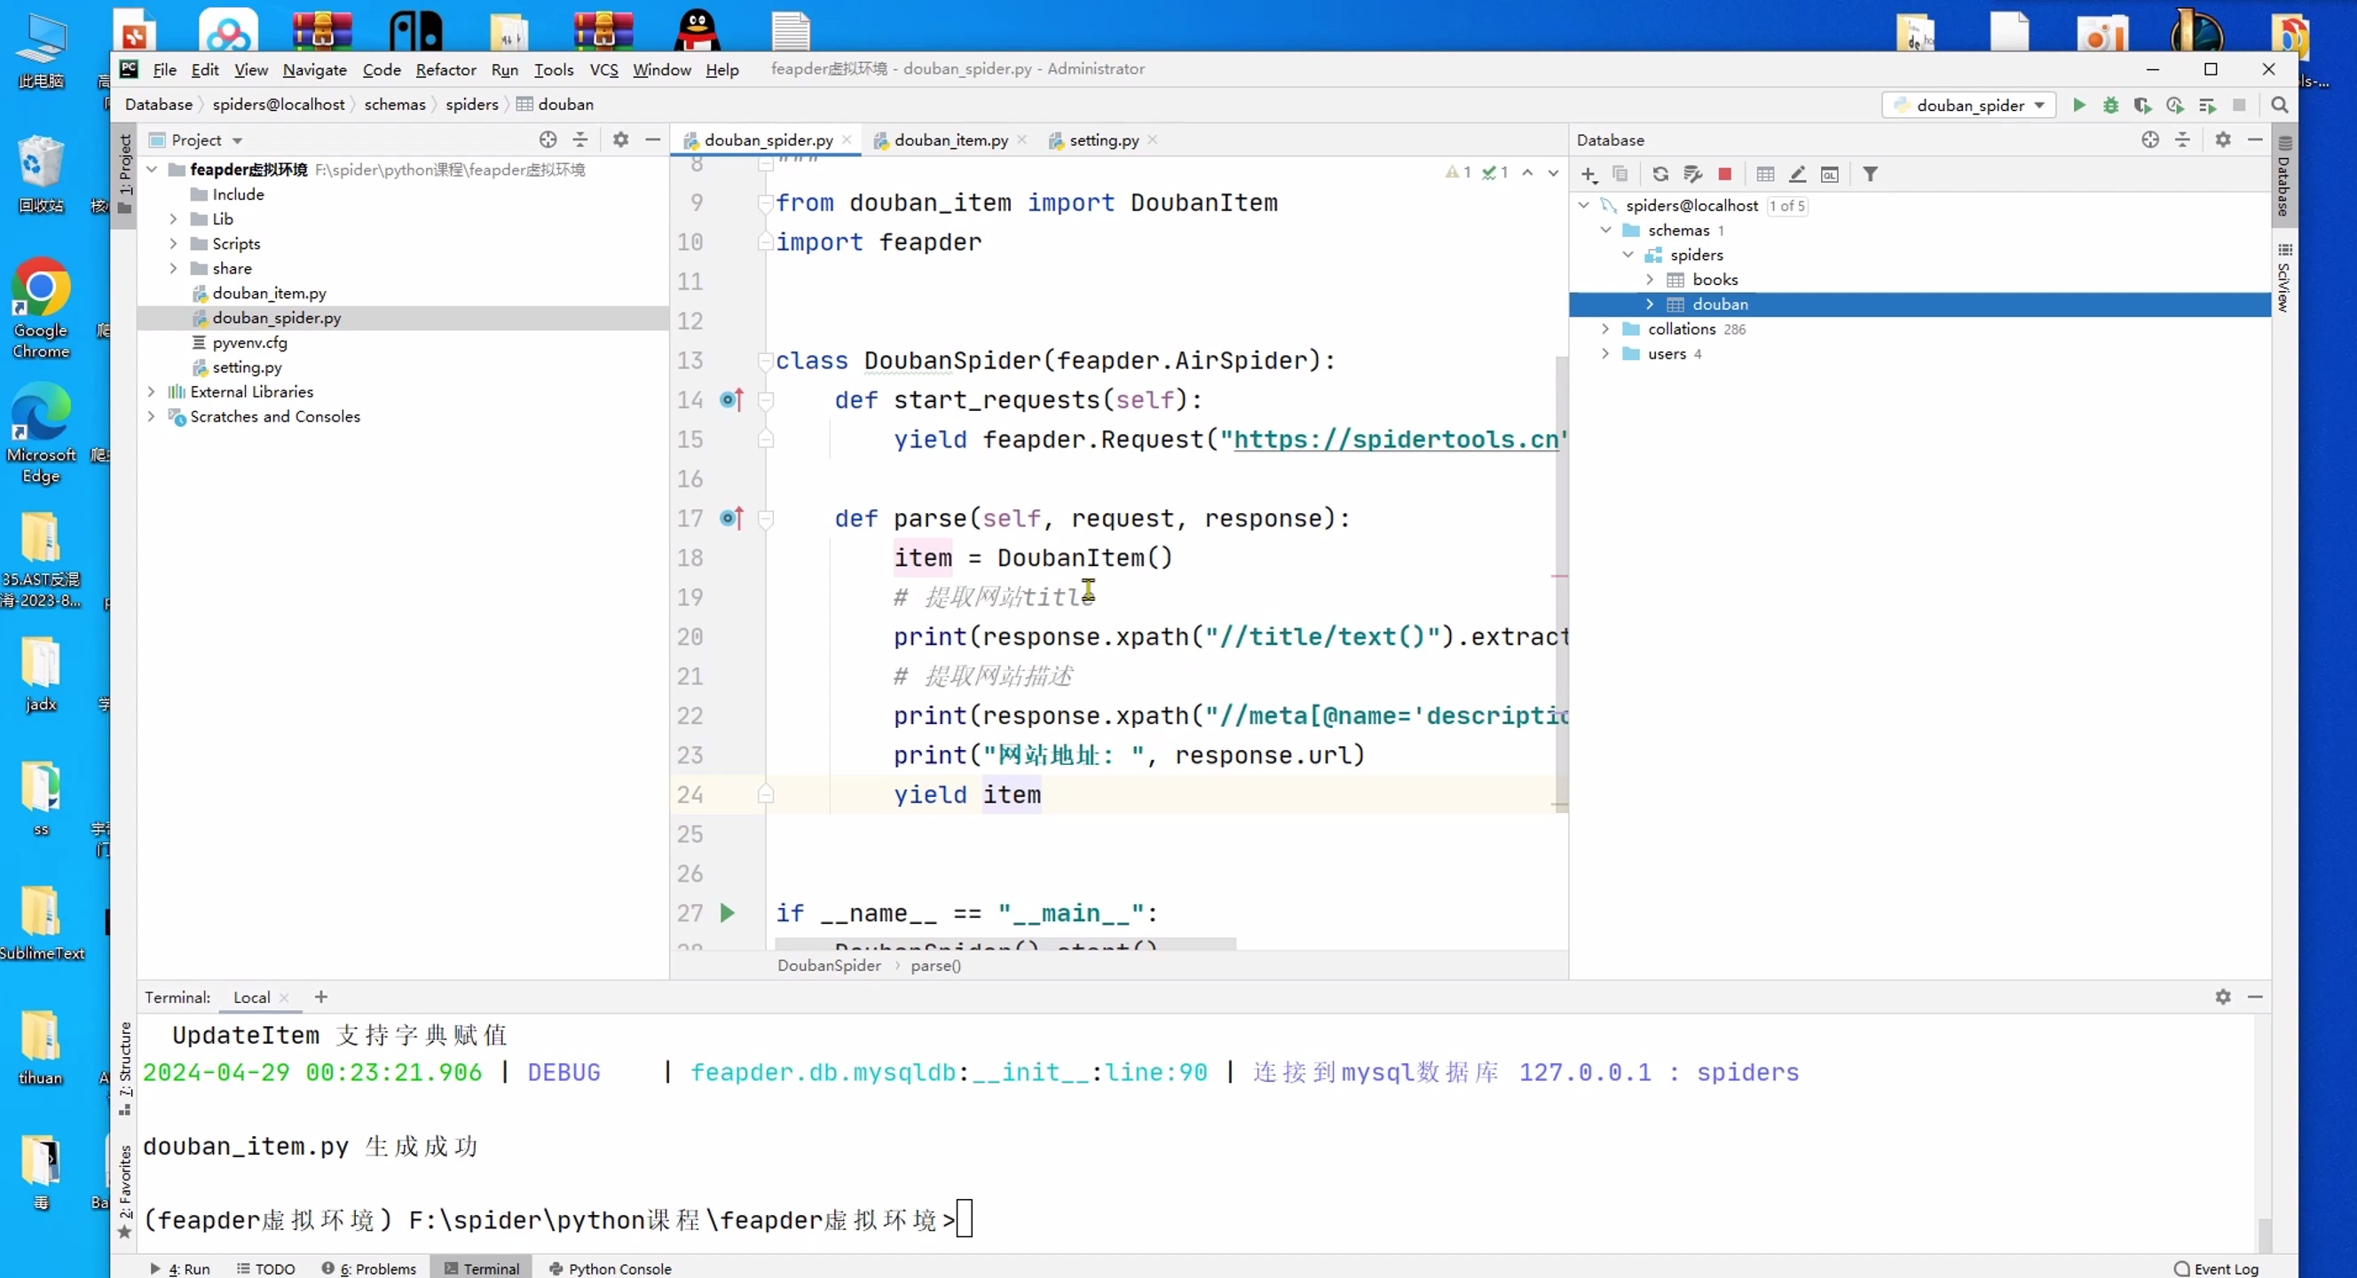2357x1278 pixels.
Task: Click the red Stop icon in the Database toolbar
Action: [1725, 174]
